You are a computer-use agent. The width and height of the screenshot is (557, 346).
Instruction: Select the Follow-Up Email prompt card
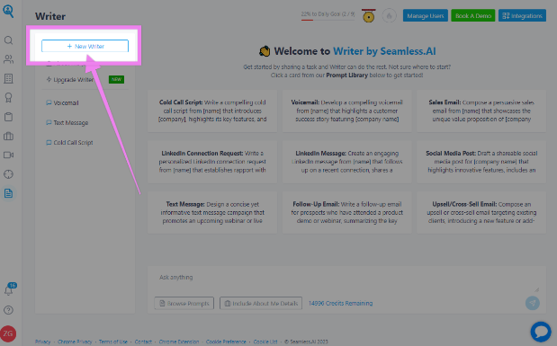point(346,213)
